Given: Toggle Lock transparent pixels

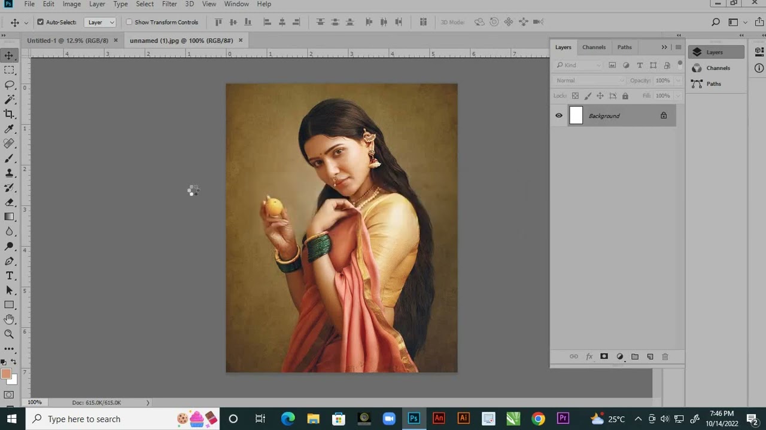Looking at the screenshot, I should pyautogui.click(x=575, y=96).
